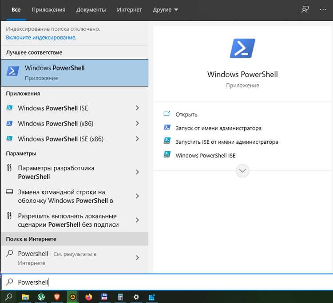This screenshot has height=303, width=333.
Task: Click Запуск от имени администратора
Action: [x=218, y=128]
